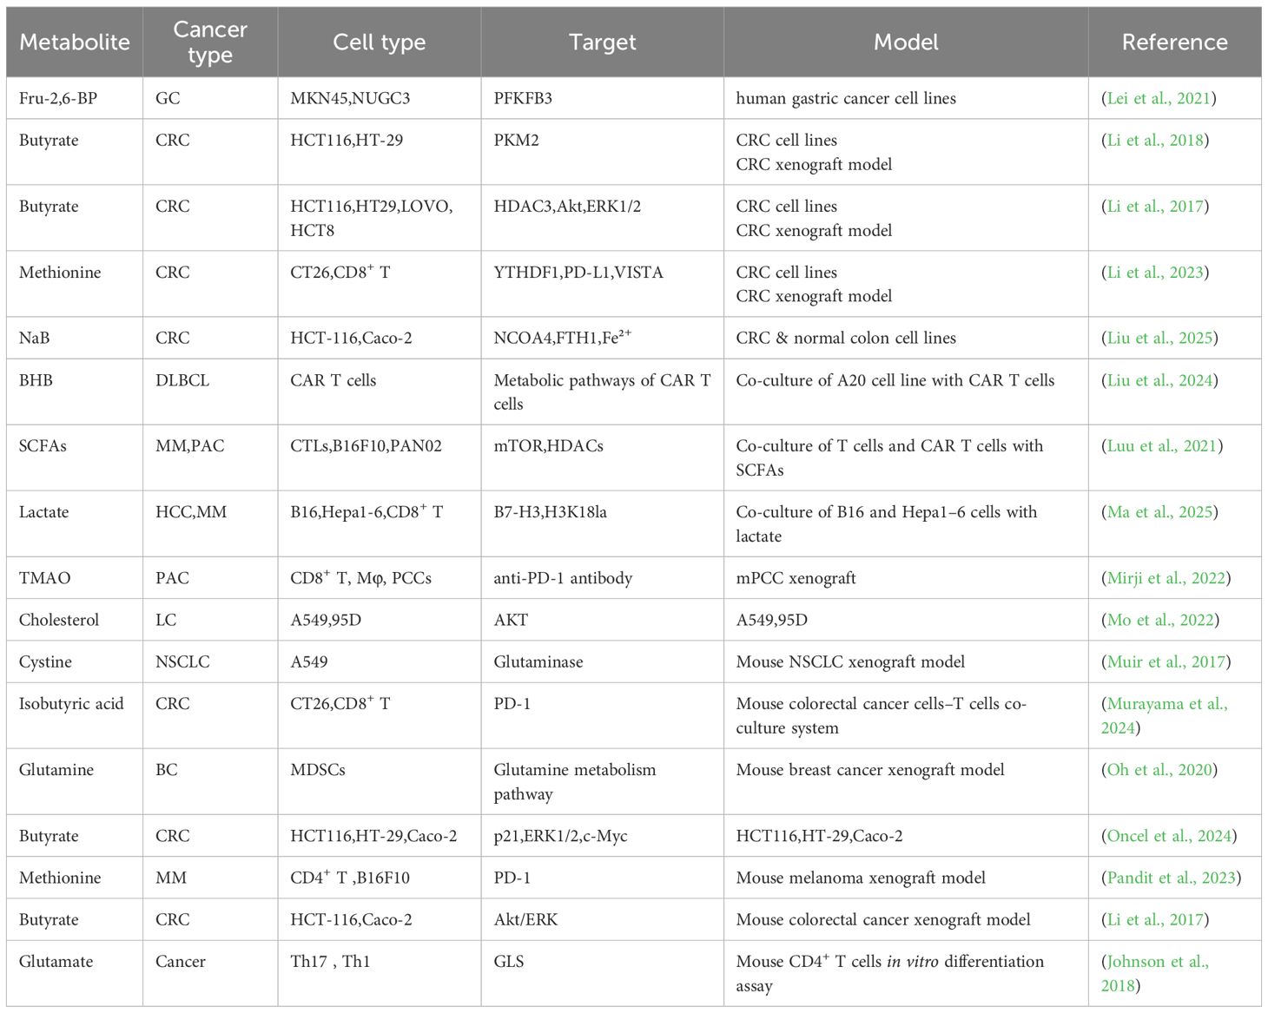
Task: Open the Li et al., 2018 citation
Action: [1155, 140]
